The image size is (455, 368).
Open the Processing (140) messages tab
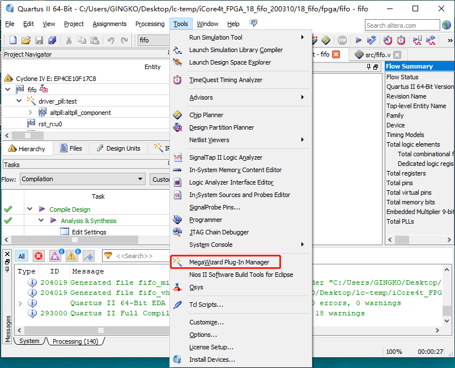[x=75, y=341]
